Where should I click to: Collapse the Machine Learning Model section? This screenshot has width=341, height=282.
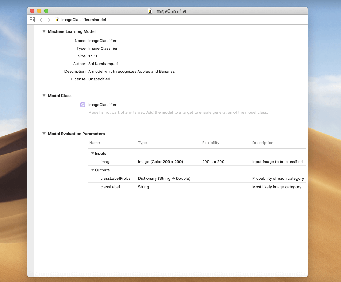(x=44, y=31)
